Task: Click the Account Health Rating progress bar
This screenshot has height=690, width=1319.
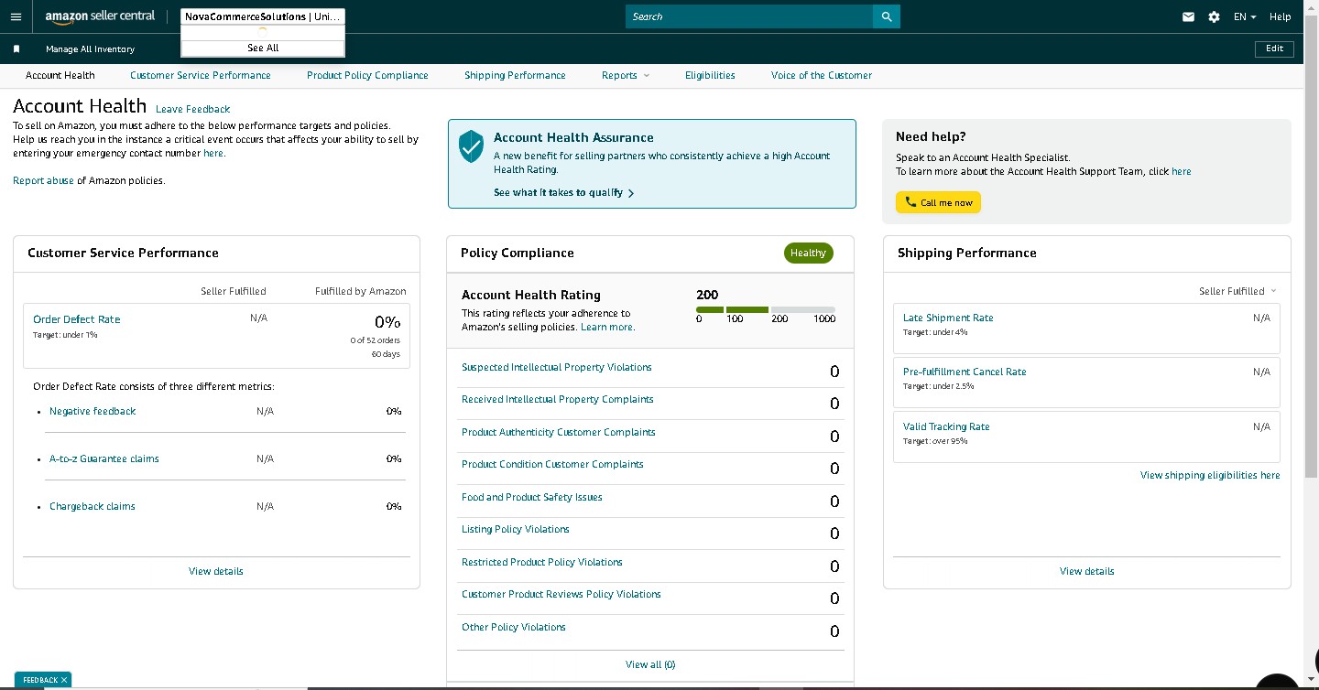Action: pos(766,309)
